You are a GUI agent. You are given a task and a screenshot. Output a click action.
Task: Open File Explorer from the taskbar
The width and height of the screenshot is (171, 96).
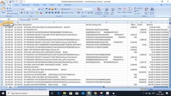[64, 93]
